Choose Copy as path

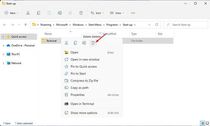coord(92,88)
